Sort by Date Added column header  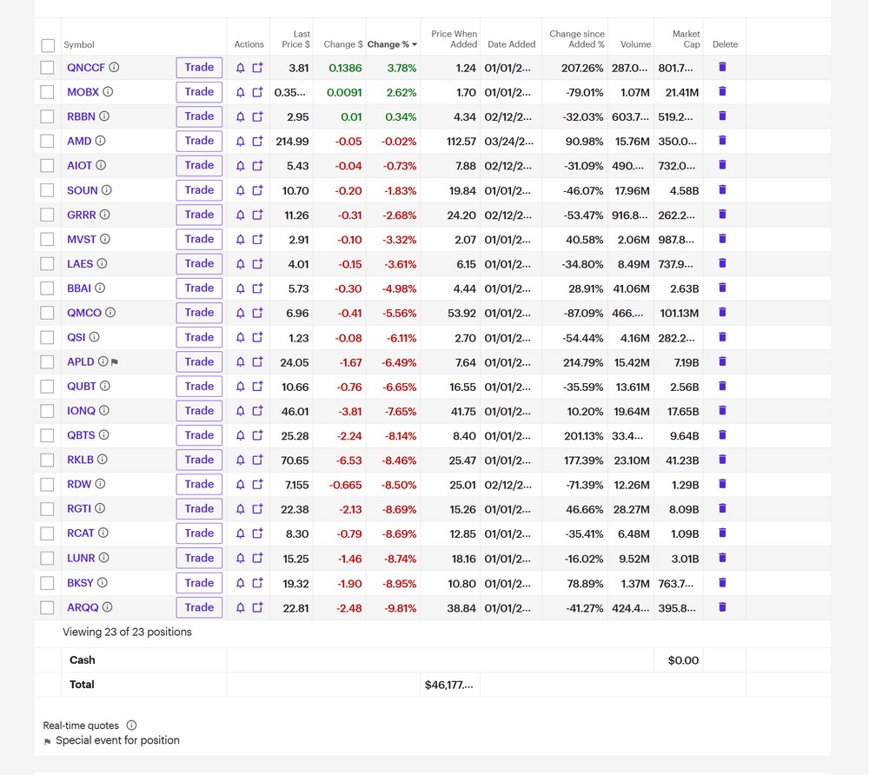click(x=511, y=44)
